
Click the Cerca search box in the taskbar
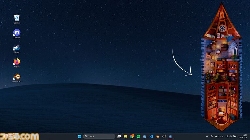[99, 136]
